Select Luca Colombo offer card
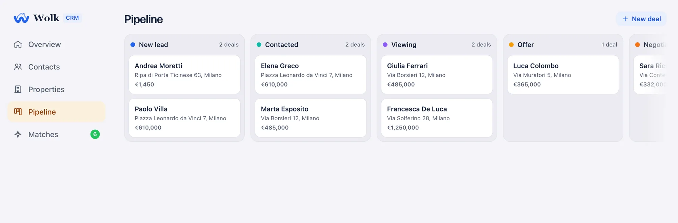678x223 pixels. tap(563, 75)
